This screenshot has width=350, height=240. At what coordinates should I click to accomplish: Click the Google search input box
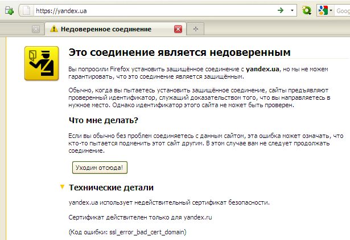click(343, 11)
